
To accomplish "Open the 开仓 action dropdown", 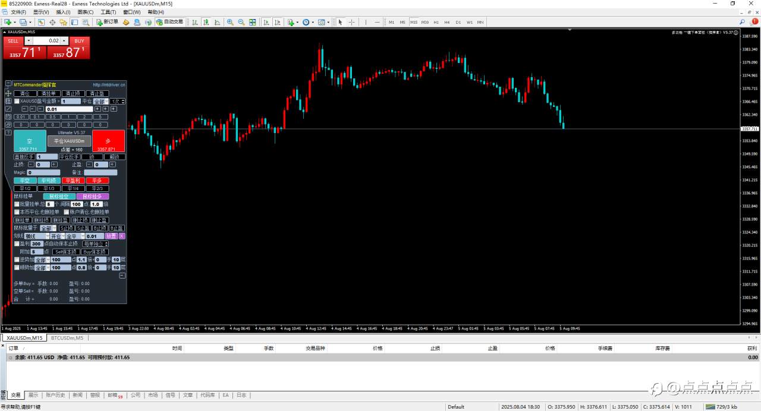I will point(57,236).
